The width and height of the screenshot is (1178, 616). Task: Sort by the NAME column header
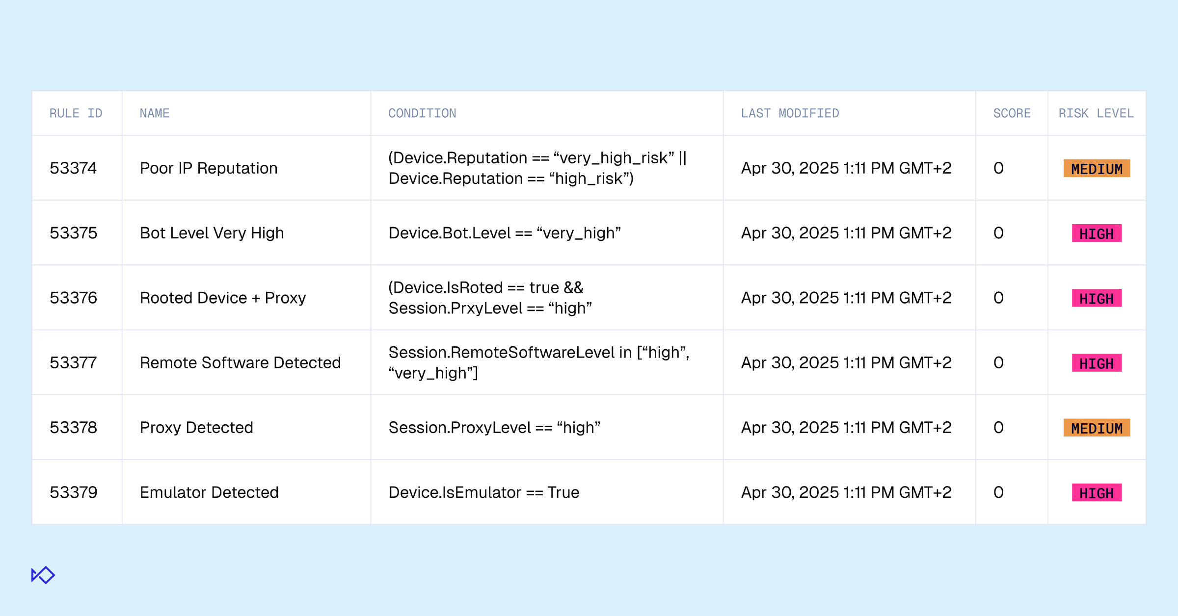[x=154, y=113]
